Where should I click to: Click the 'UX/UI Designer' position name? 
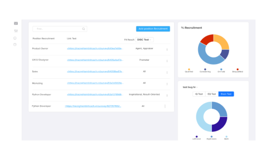(x=40, y=60)
